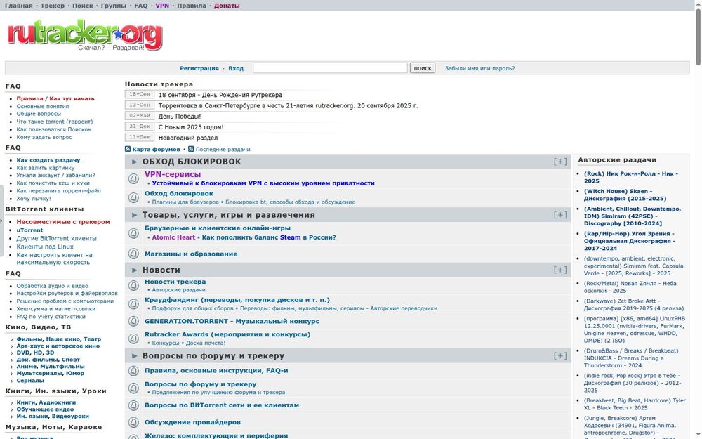The image size is (702, 439).
Task: Click the forum icon beside Железо: комплектующие и периферия
Action: (133, 436)
